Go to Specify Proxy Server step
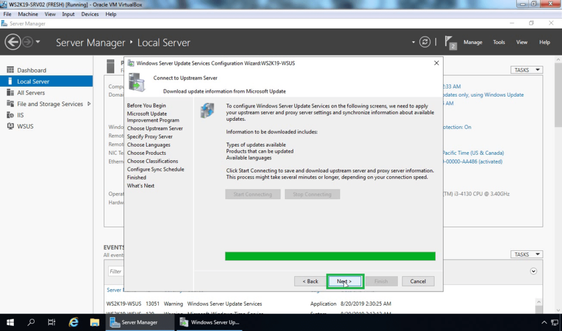This screenshot has width=562, height=331. click(149, 136)
